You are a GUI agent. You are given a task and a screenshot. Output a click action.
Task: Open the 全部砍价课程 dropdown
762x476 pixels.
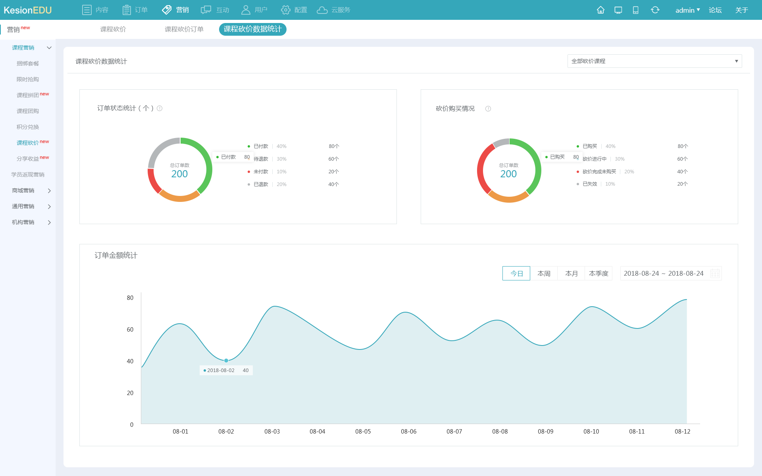click(654, 61)
